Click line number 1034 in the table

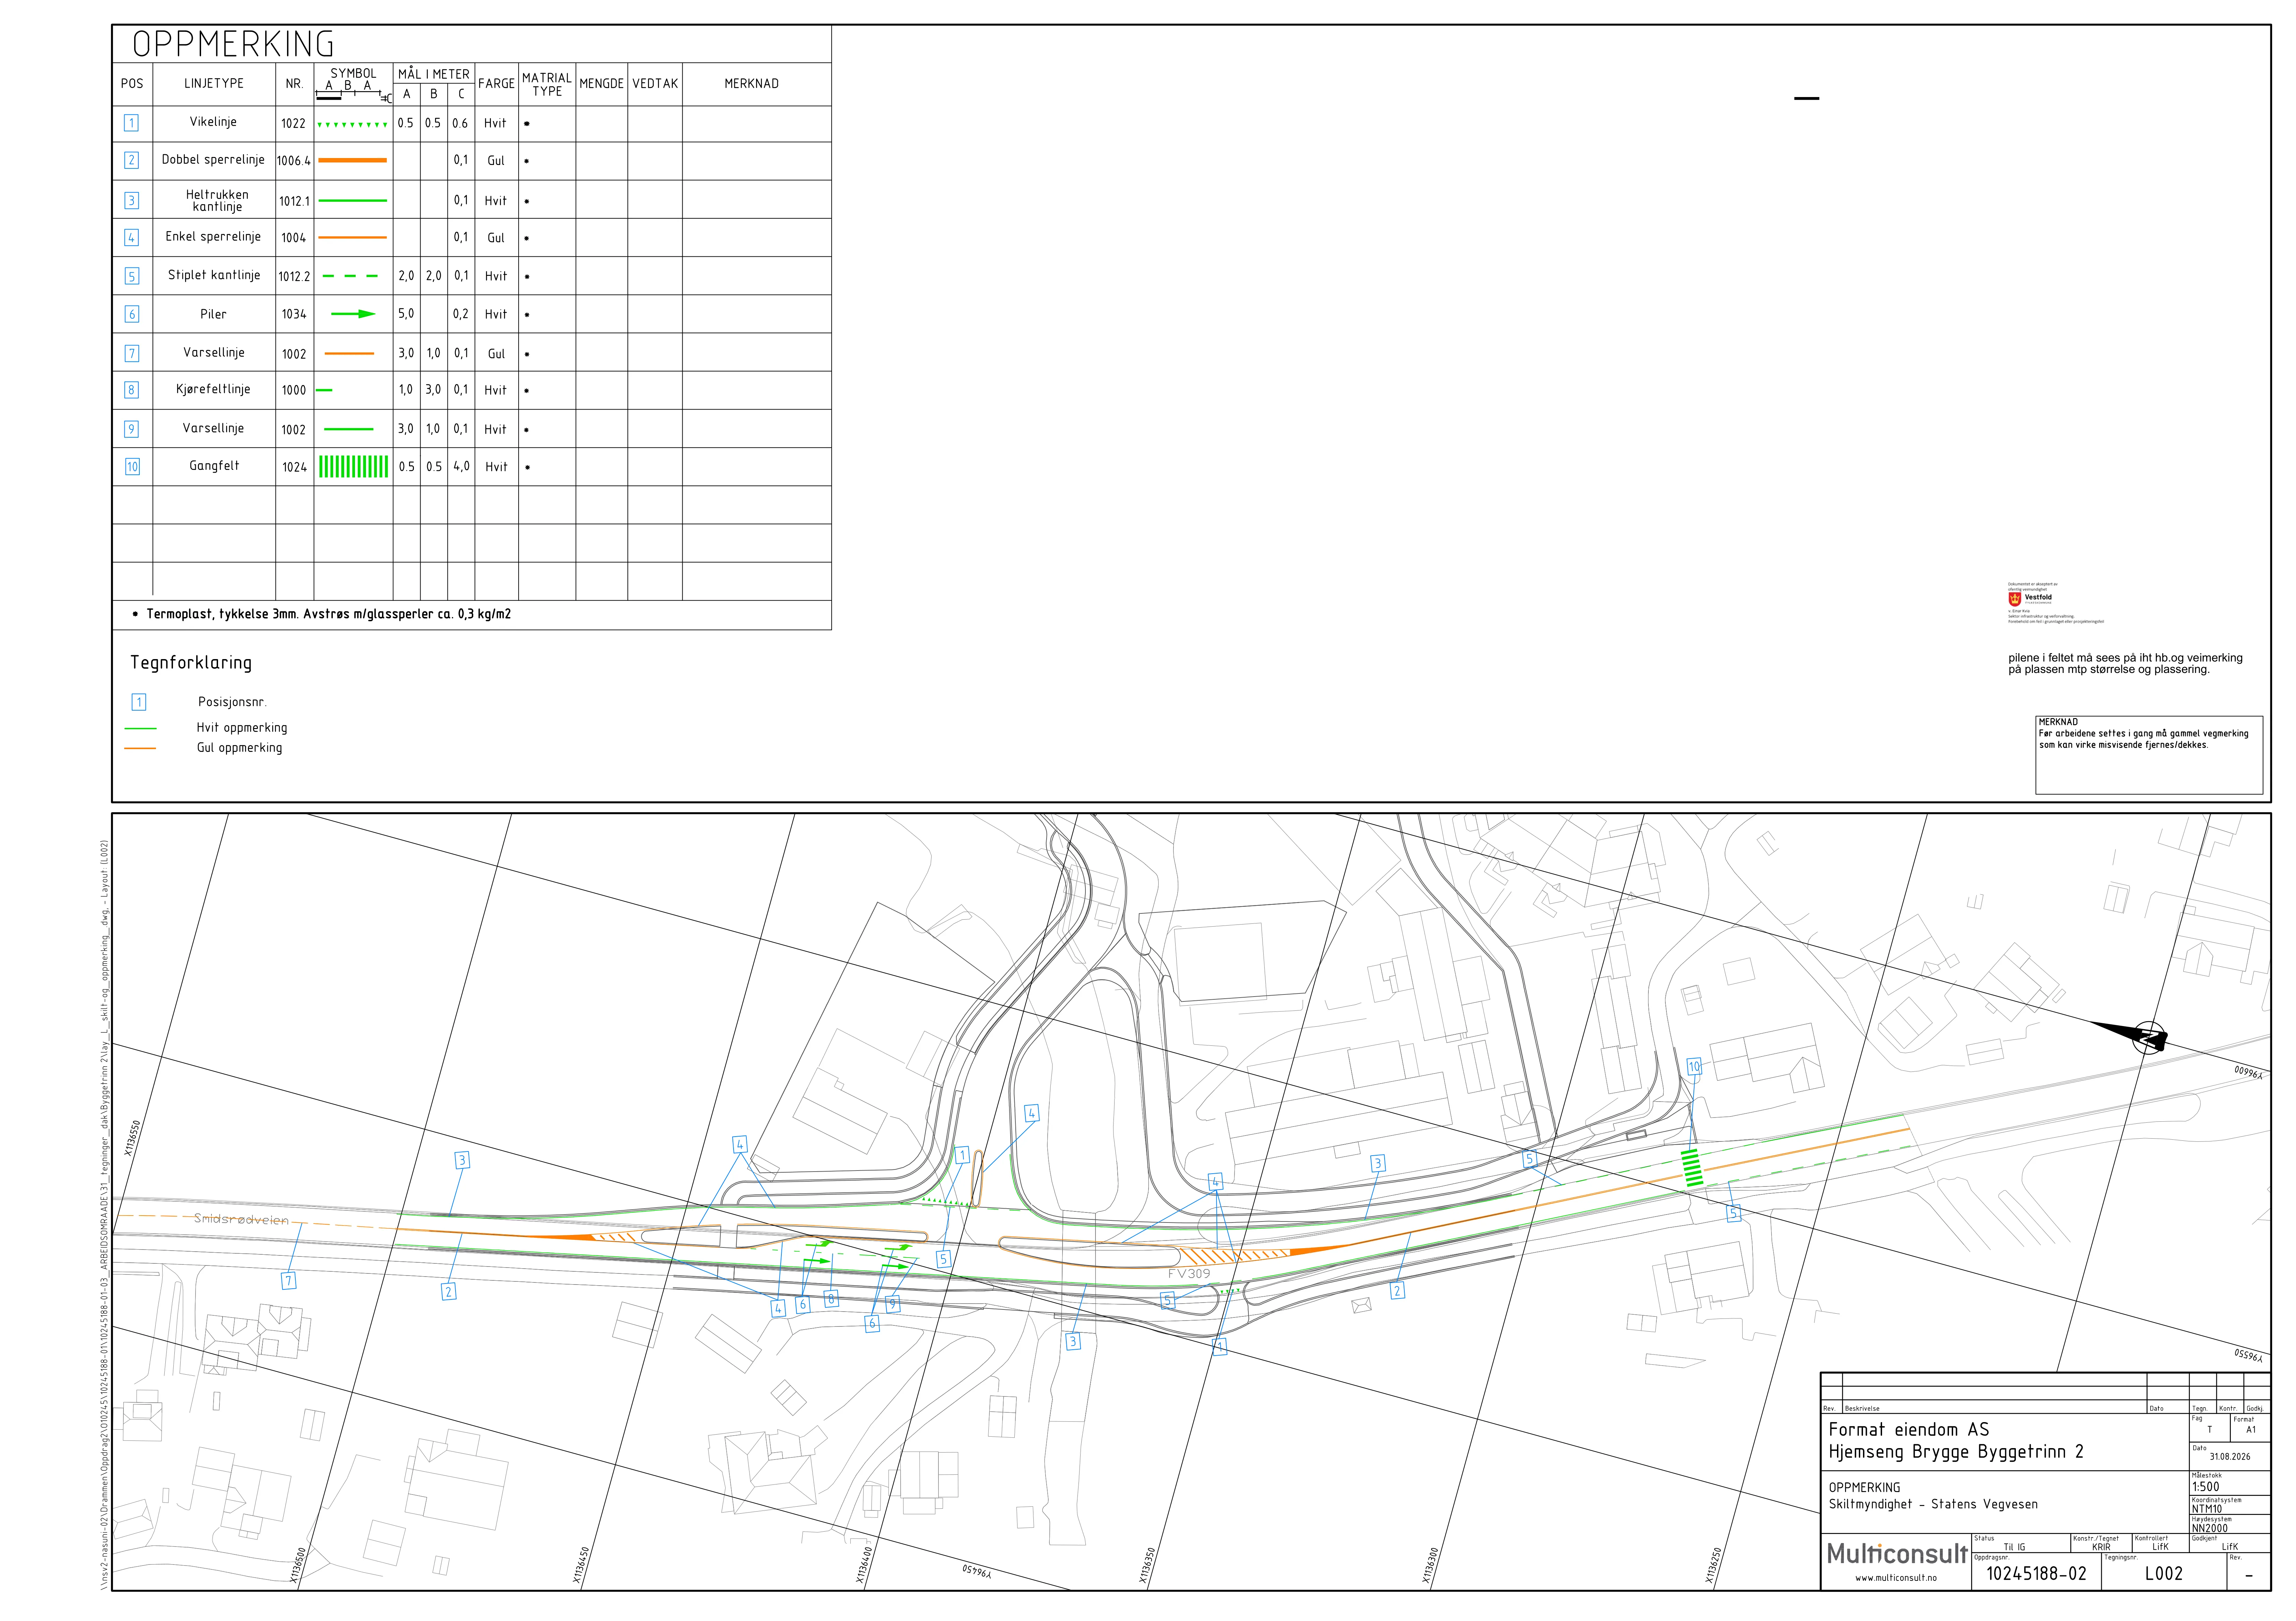tap(294, 315)
